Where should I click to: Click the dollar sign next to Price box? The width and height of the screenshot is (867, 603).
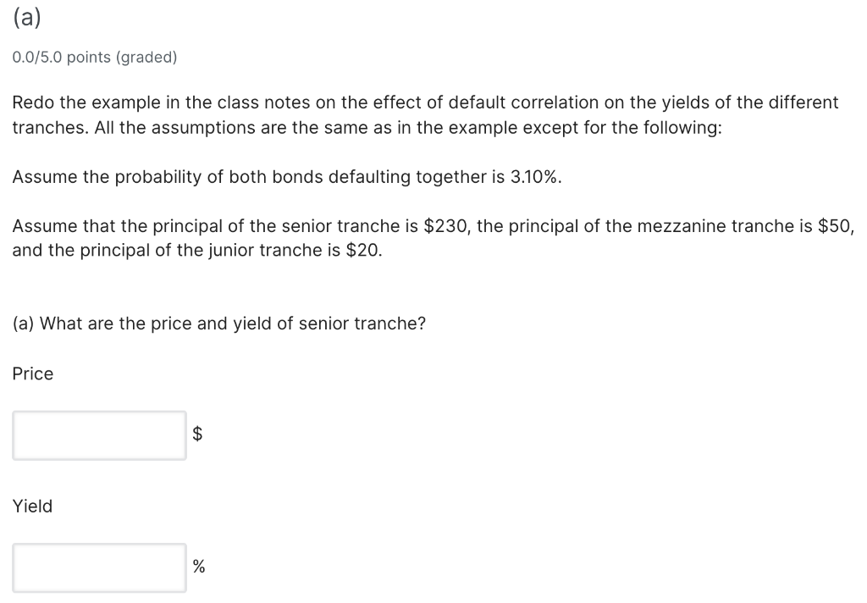point(198,434)
